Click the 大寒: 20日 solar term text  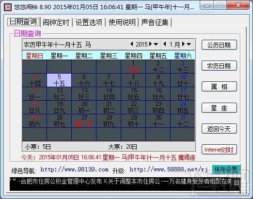[x=123, y=147]
